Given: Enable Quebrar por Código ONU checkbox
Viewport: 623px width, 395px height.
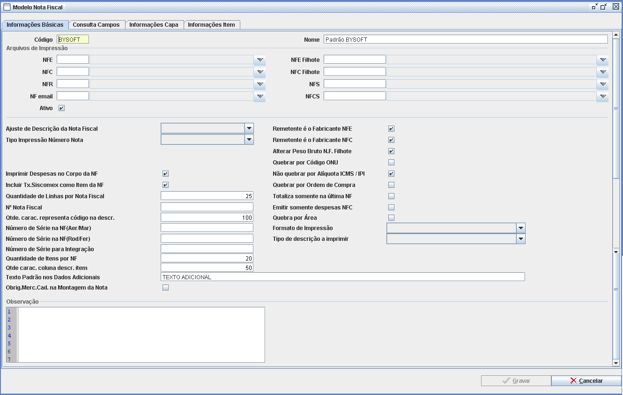Looking at the screenshot, I should [x=392, y=163].
